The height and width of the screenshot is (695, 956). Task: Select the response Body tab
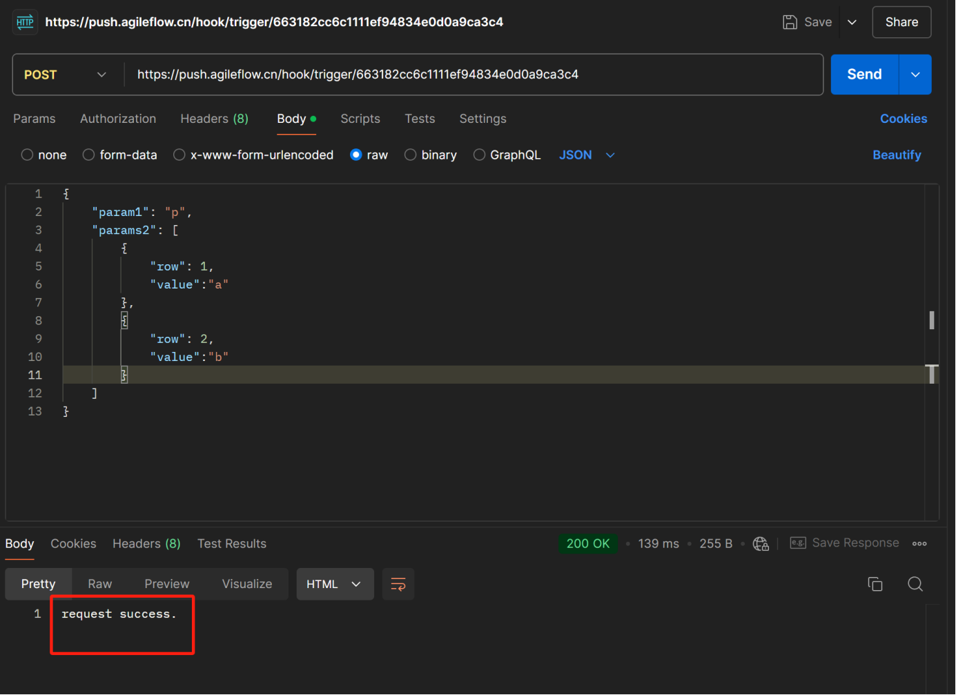coord(19,544)
